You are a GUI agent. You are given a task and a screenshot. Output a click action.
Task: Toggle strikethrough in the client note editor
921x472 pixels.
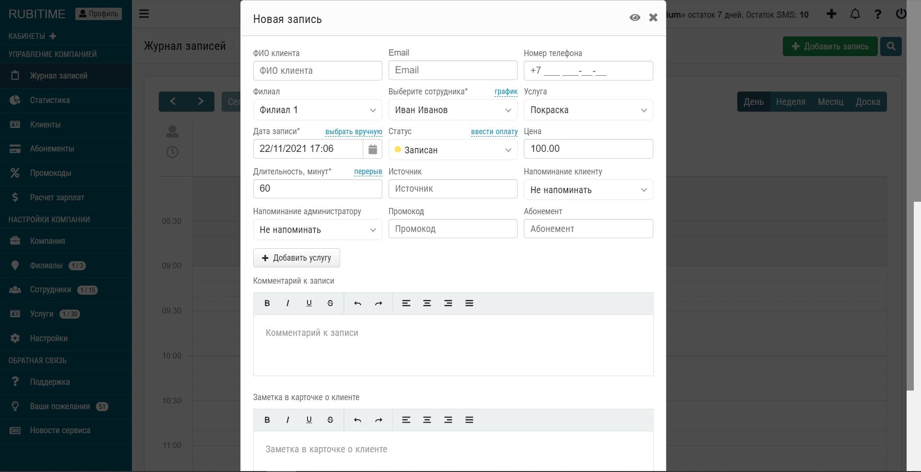pos(330,420)
